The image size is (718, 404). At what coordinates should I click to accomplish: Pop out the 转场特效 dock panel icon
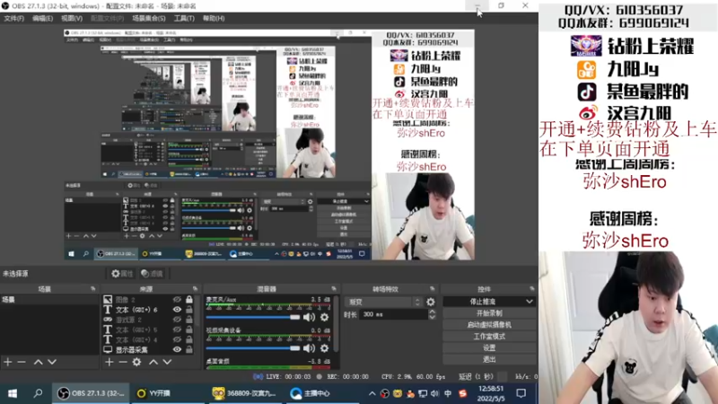(433, 288)
